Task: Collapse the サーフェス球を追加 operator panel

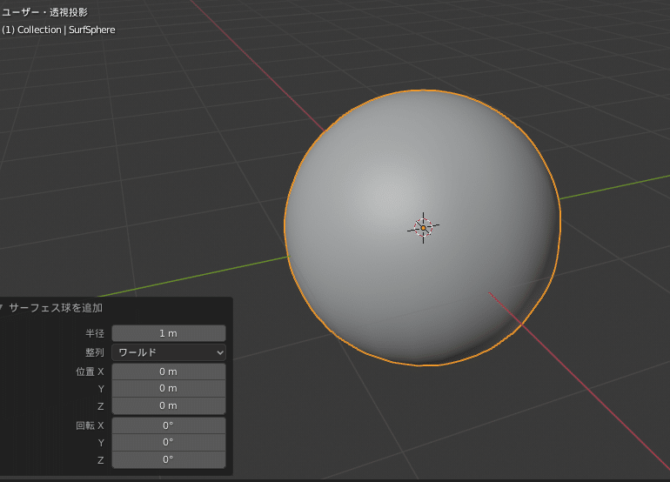Action: point(1,308)
